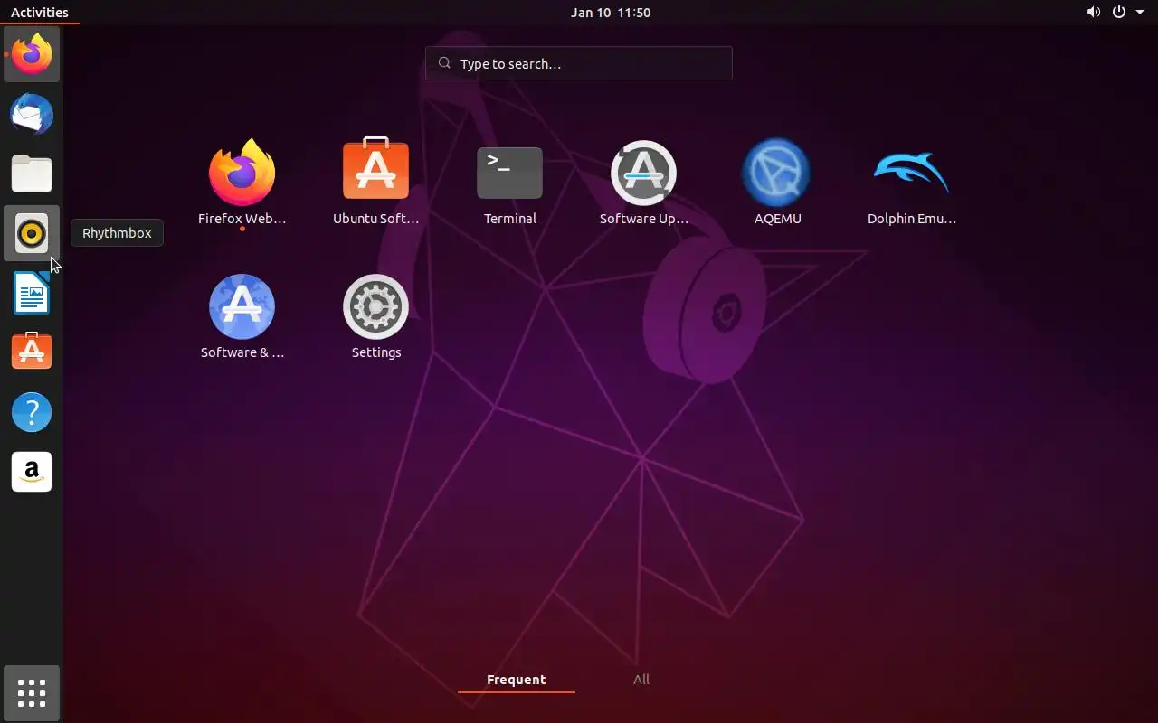Open Dolphin Emulator
Screen dimensions: 1158x723
[911, 183]
